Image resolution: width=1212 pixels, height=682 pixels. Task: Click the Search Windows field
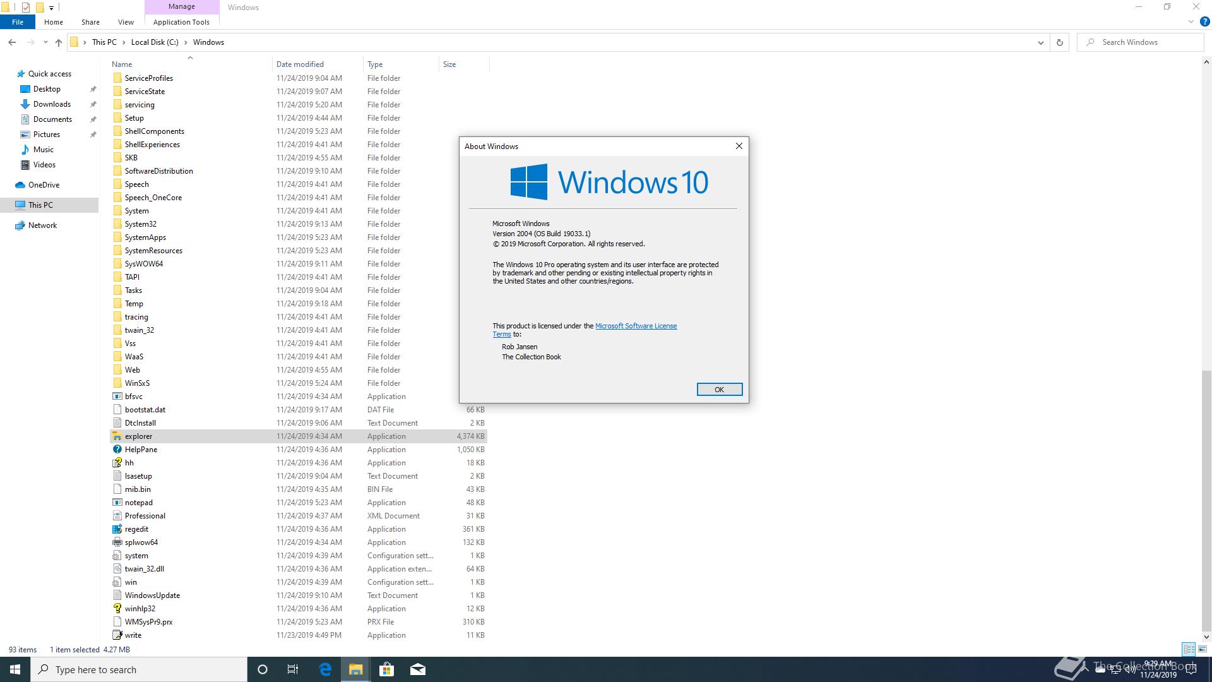tap(1140, 42)
